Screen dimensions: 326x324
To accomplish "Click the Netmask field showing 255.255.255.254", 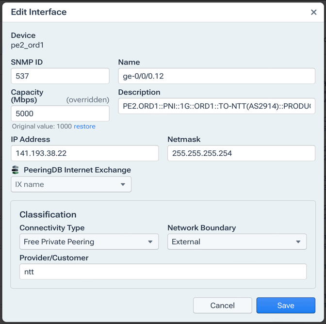I will [241, 153].
